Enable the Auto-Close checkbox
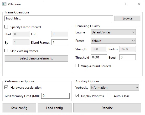Viewport: 145px width, 115px height. [x=109, y=96]
